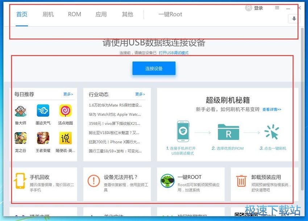This screenshot has height=221, width=308.
Task: Open the 打开USB调试模式 link
Action: click(x=174, y=53)
